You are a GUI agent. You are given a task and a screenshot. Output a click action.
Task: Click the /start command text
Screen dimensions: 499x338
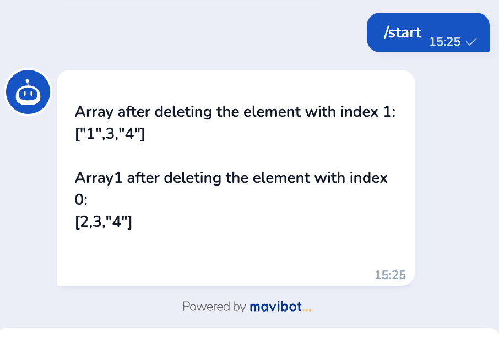click(x=402, y=32)
